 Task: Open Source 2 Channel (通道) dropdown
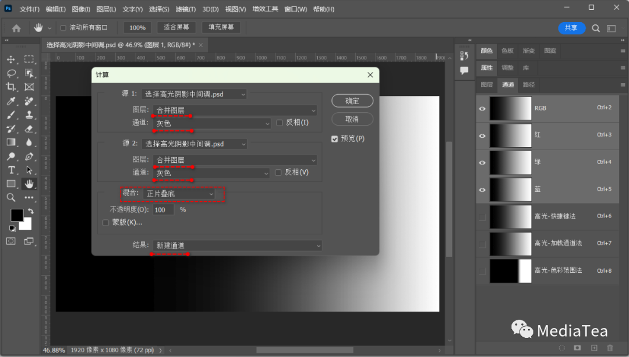click(x=211, y=173)
